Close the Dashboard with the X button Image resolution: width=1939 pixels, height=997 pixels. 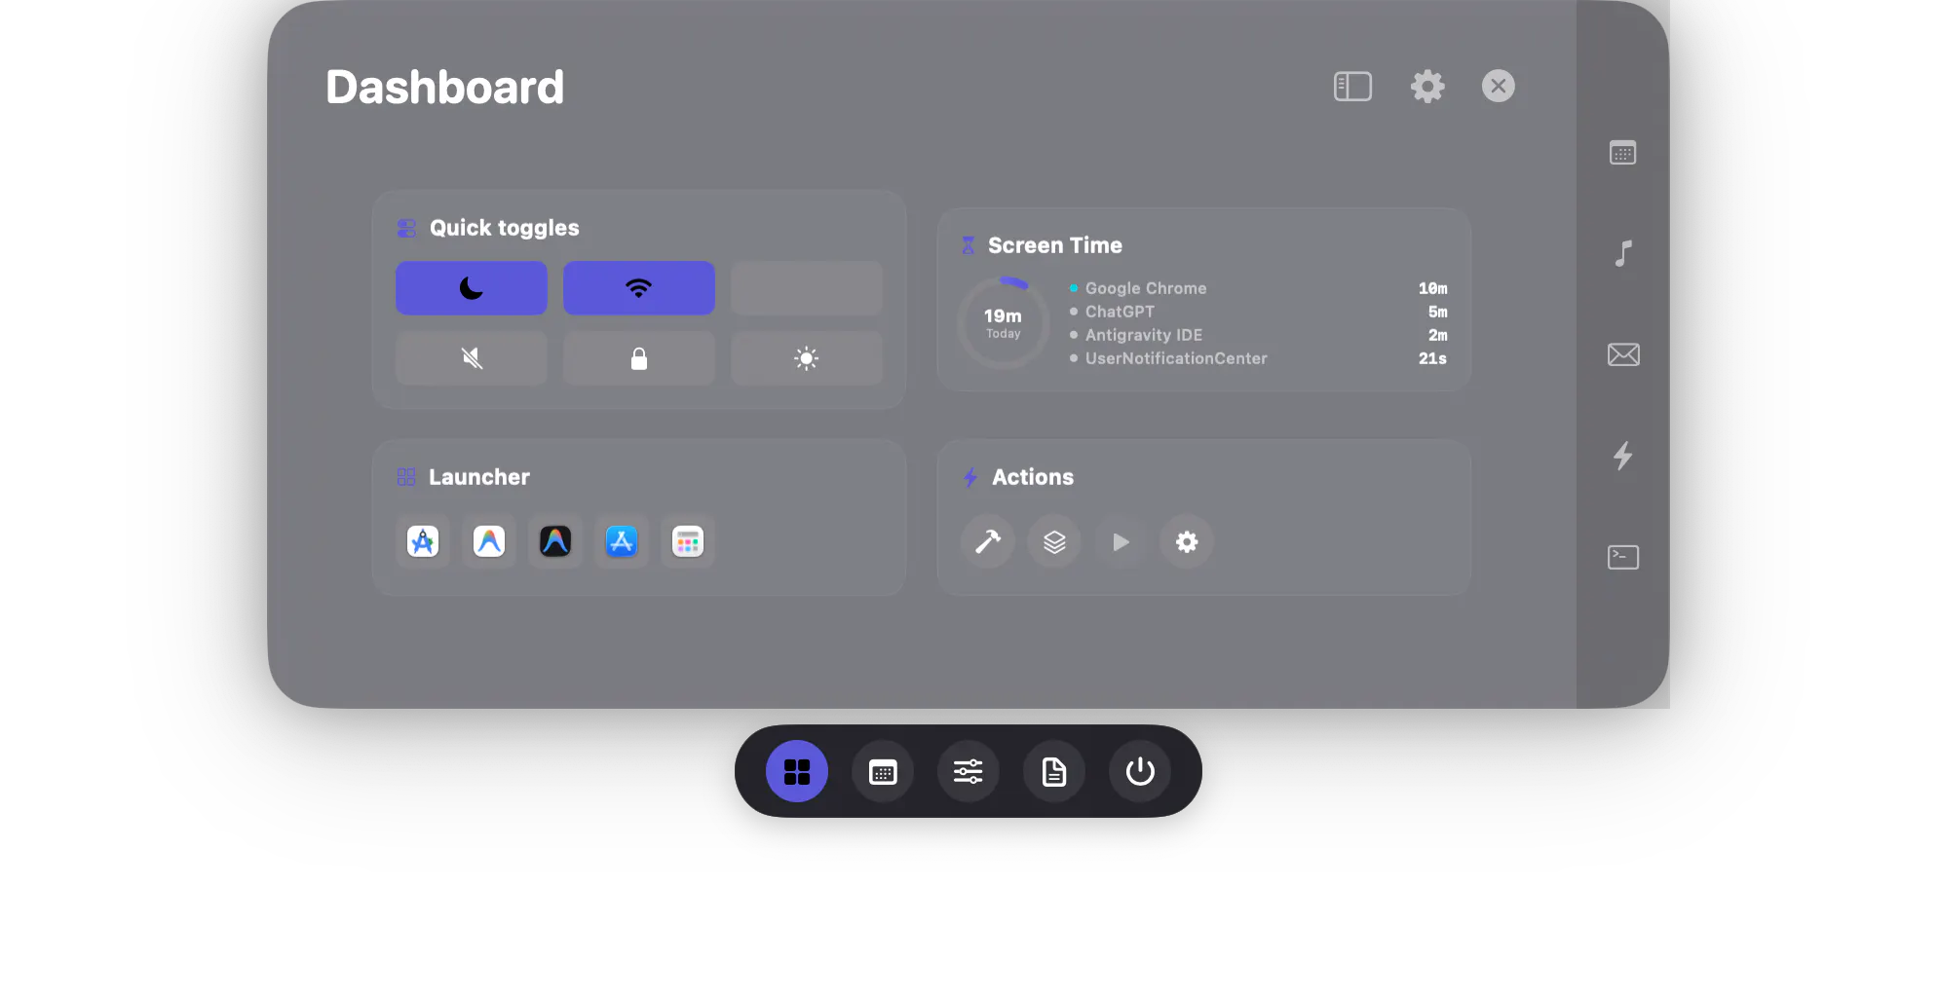point(1499,86)
